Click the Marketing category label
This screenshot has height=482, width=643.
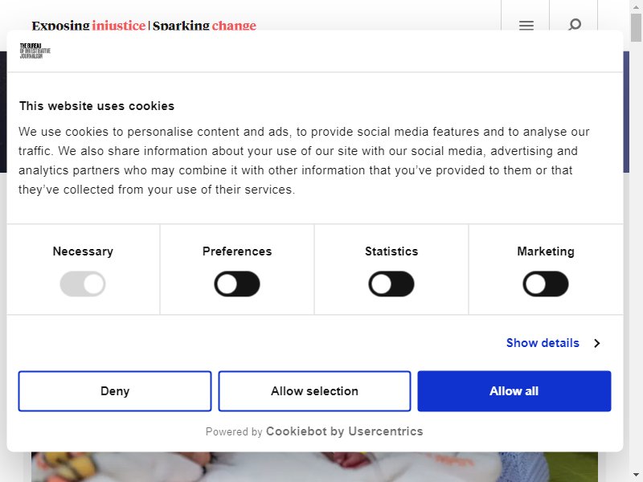[x=546, y=251]
